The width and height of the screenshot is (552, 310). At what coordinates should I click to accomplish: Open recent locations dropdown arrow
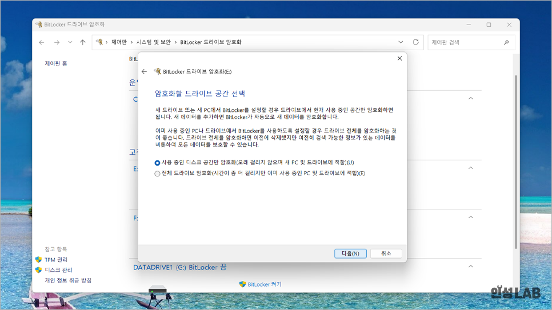tap(70, 42)
